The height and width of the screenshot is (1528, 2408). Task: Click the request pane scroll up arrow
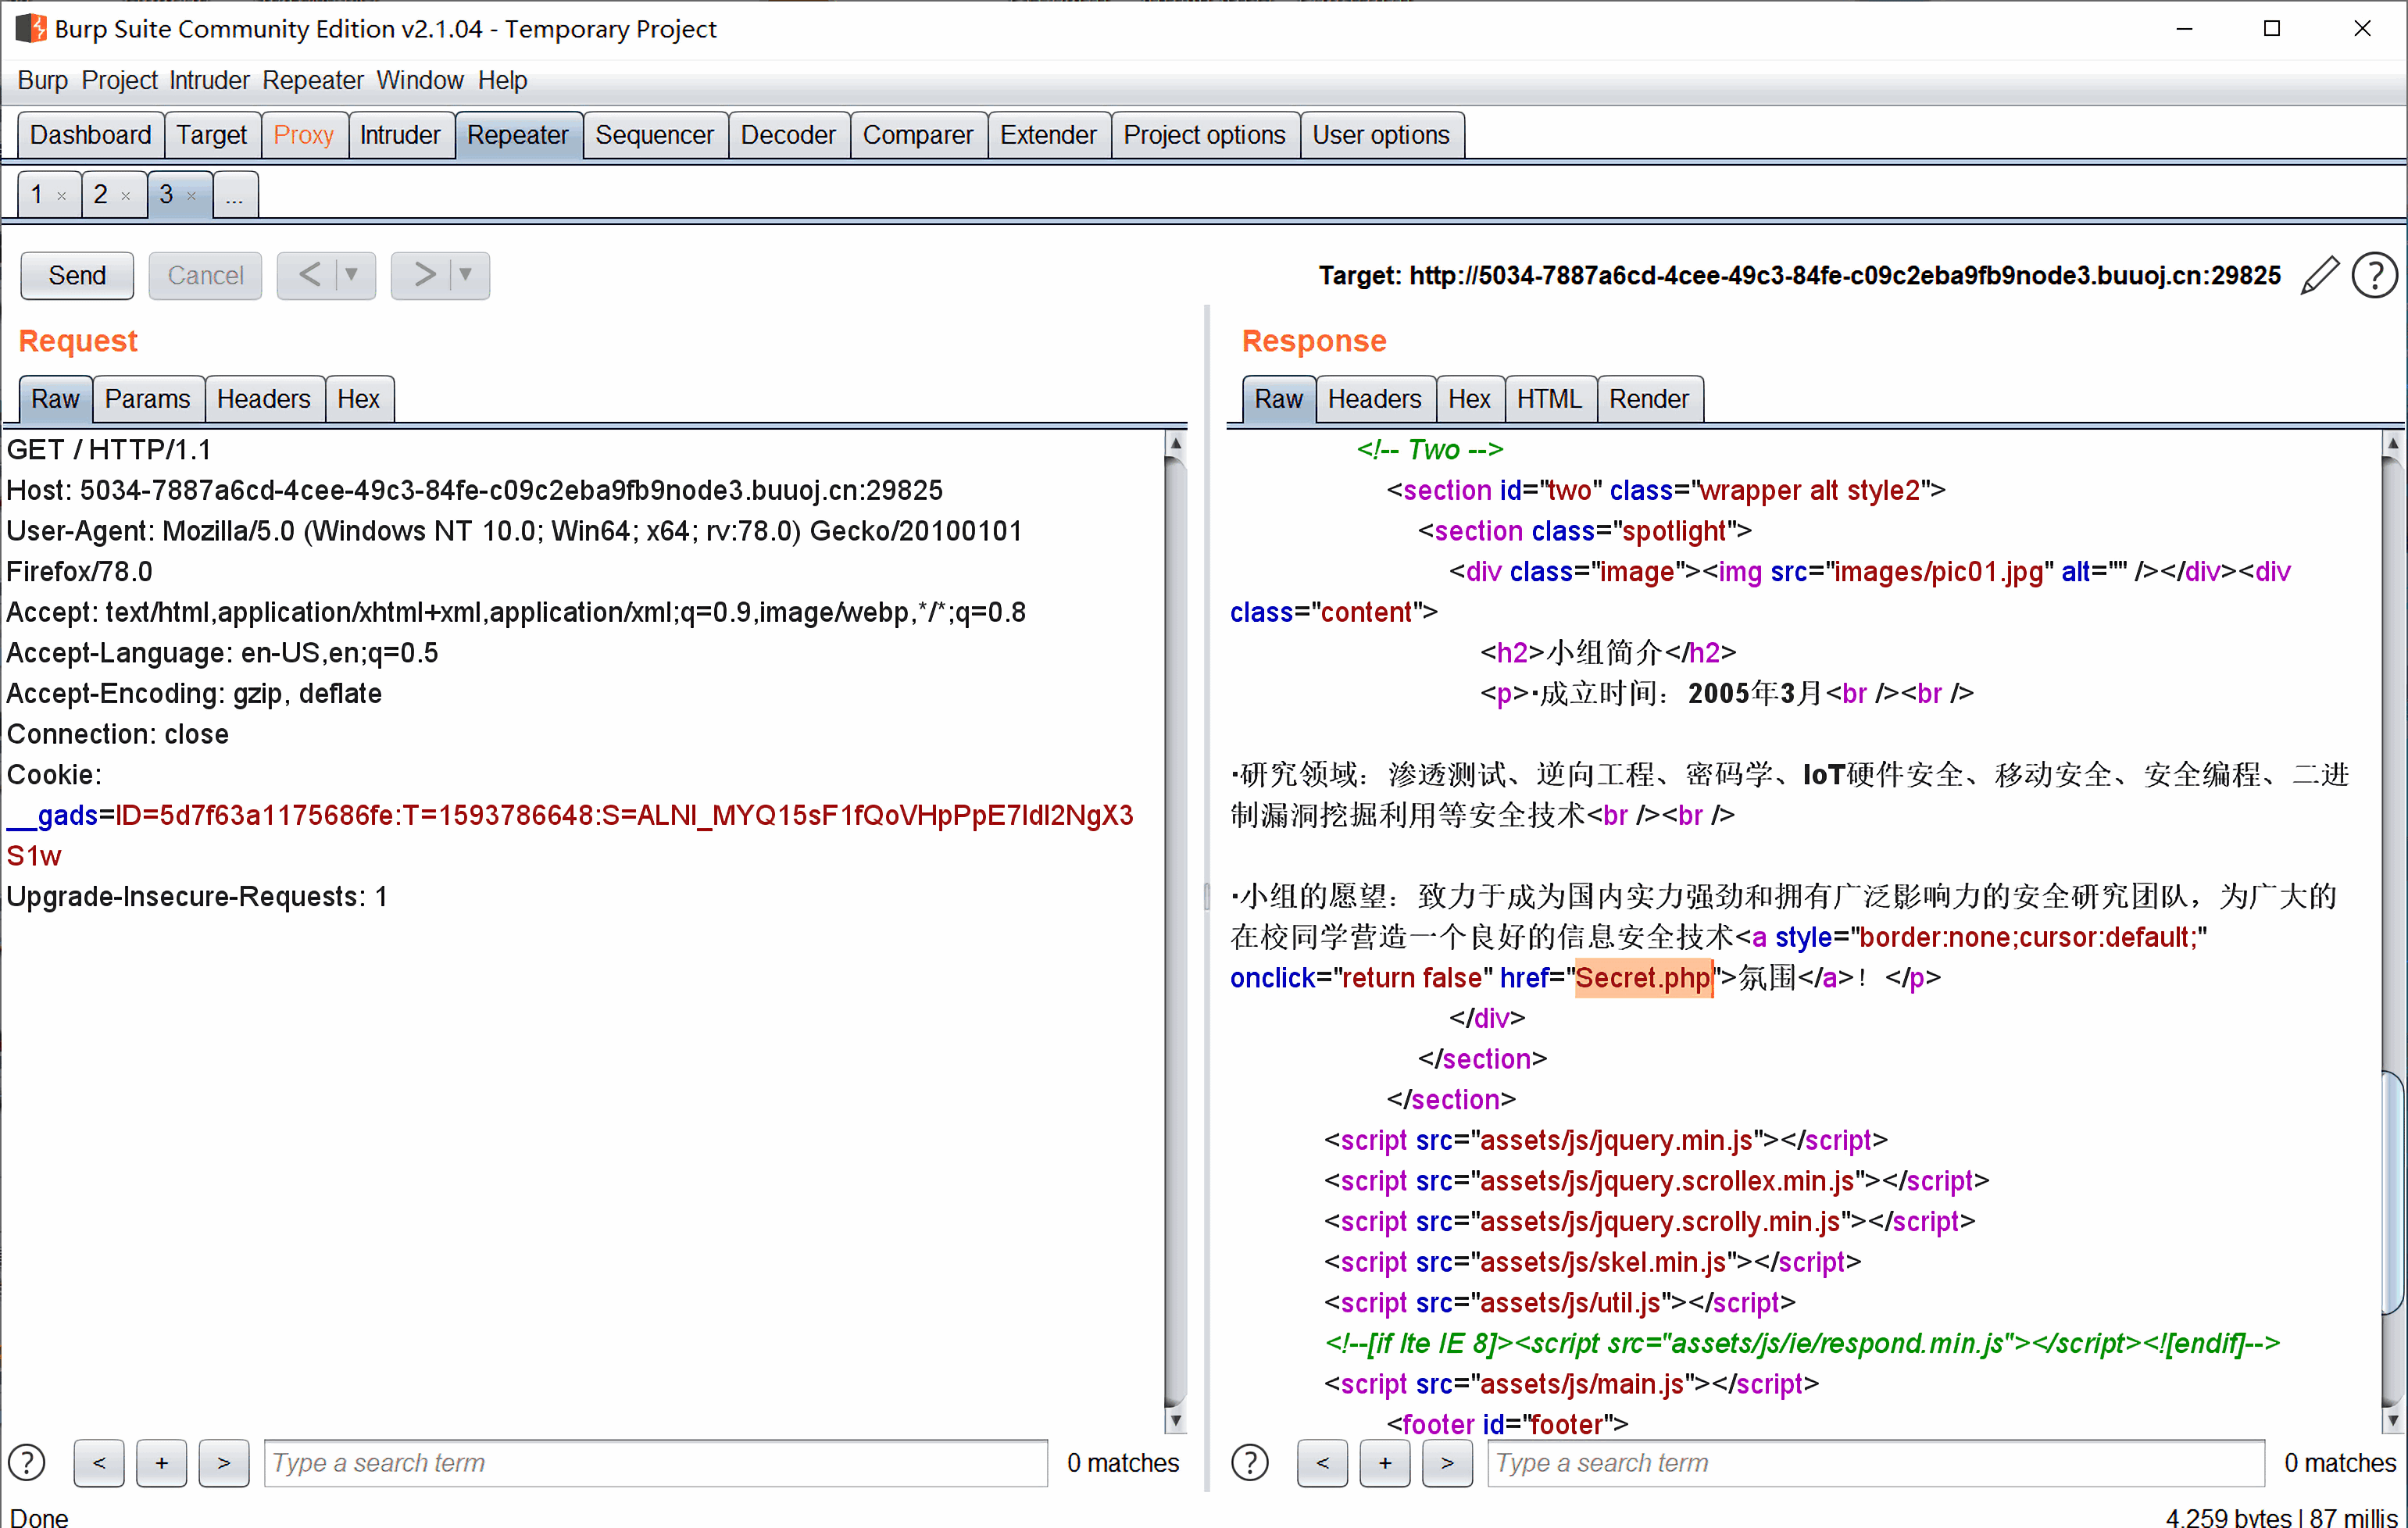click(x=1176, y=444)
